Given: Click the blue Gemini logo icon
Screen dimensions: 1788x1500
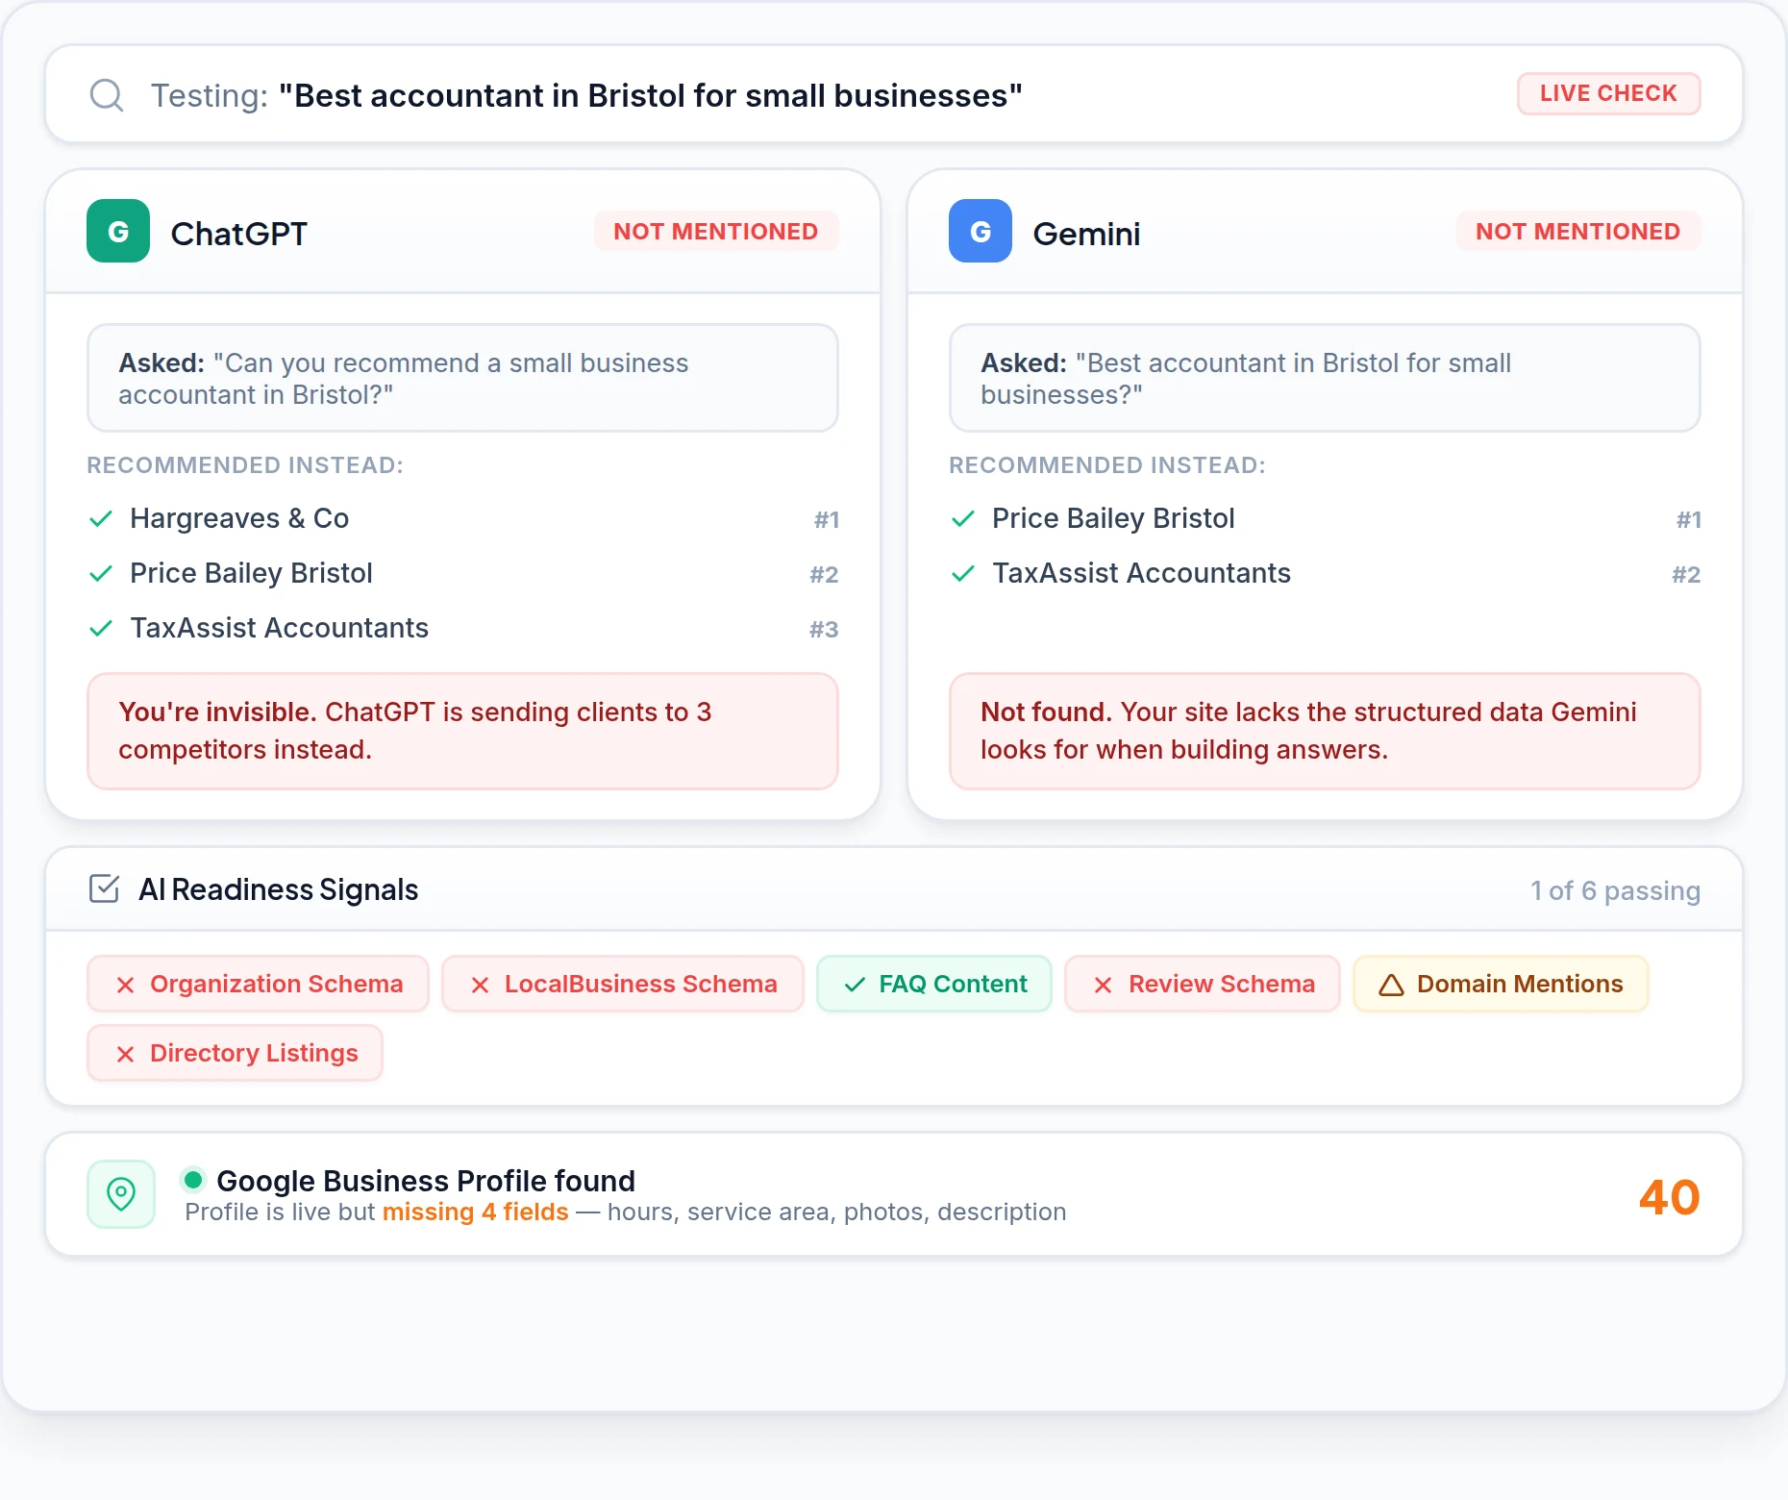Looking at the screenshot, I should pyautogui.click(x=981, y=231).
